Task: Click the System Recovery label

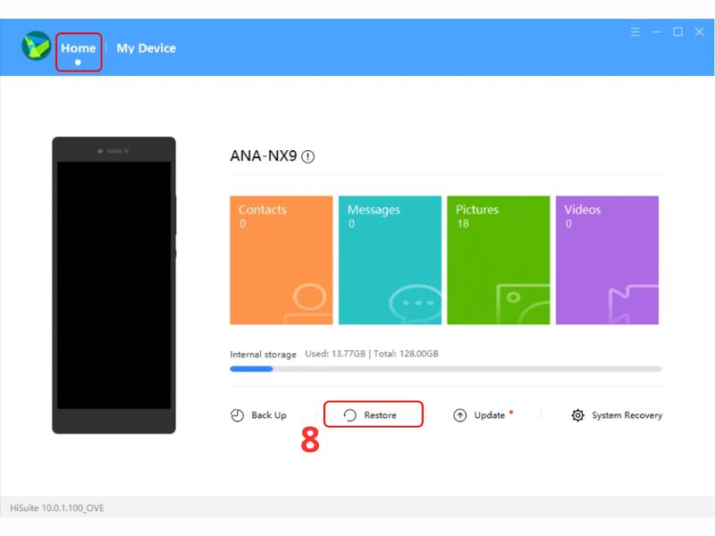Action: (627, 415)
